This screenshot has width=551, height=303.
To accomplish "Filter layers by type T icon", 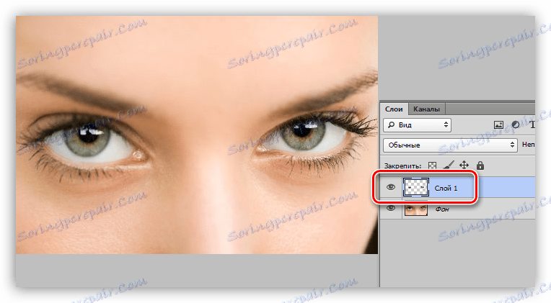I will pyautogui.click(x=532, y=125).
